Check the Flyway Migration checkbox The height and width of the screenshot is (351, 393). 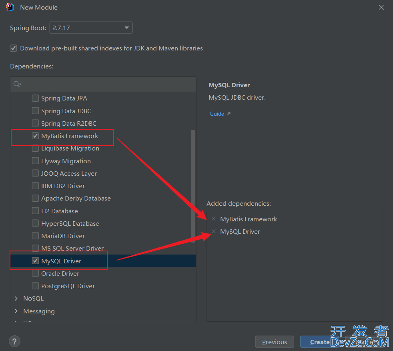pos(35,161)
